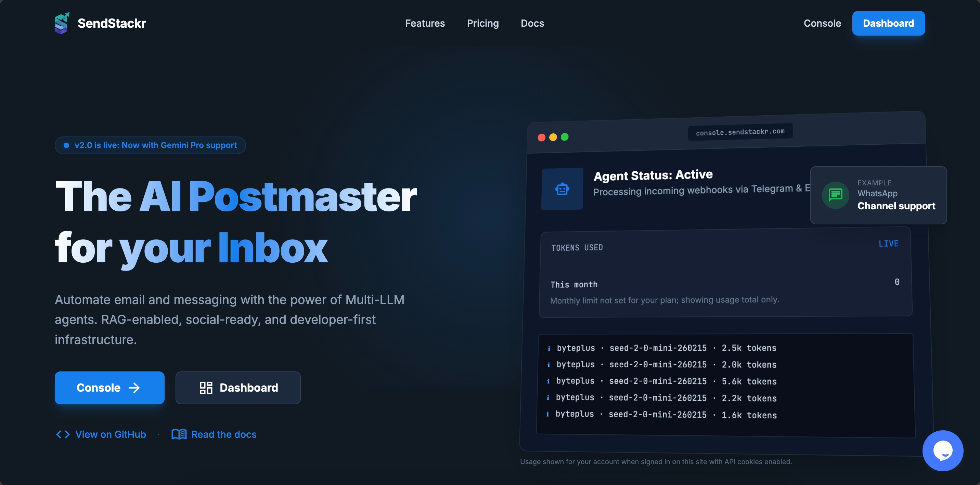
Task: Click the SendStackr logo icon
Action: (x=62, y=23)
